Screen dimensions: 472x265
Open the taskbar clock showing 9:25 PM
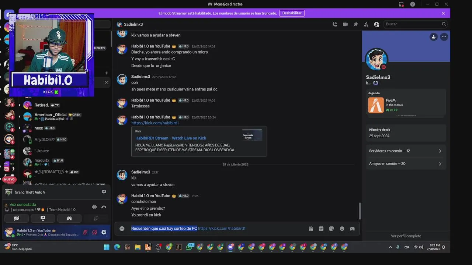pos(434,247)
